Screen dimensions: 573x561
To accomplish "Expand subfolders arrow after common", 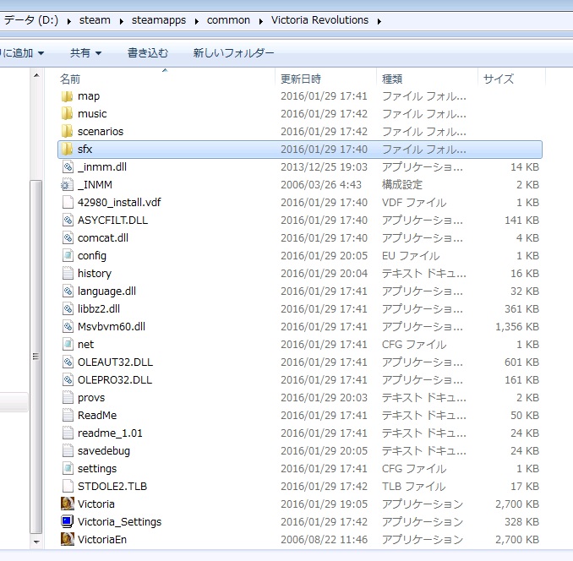I will click(261, 21).
